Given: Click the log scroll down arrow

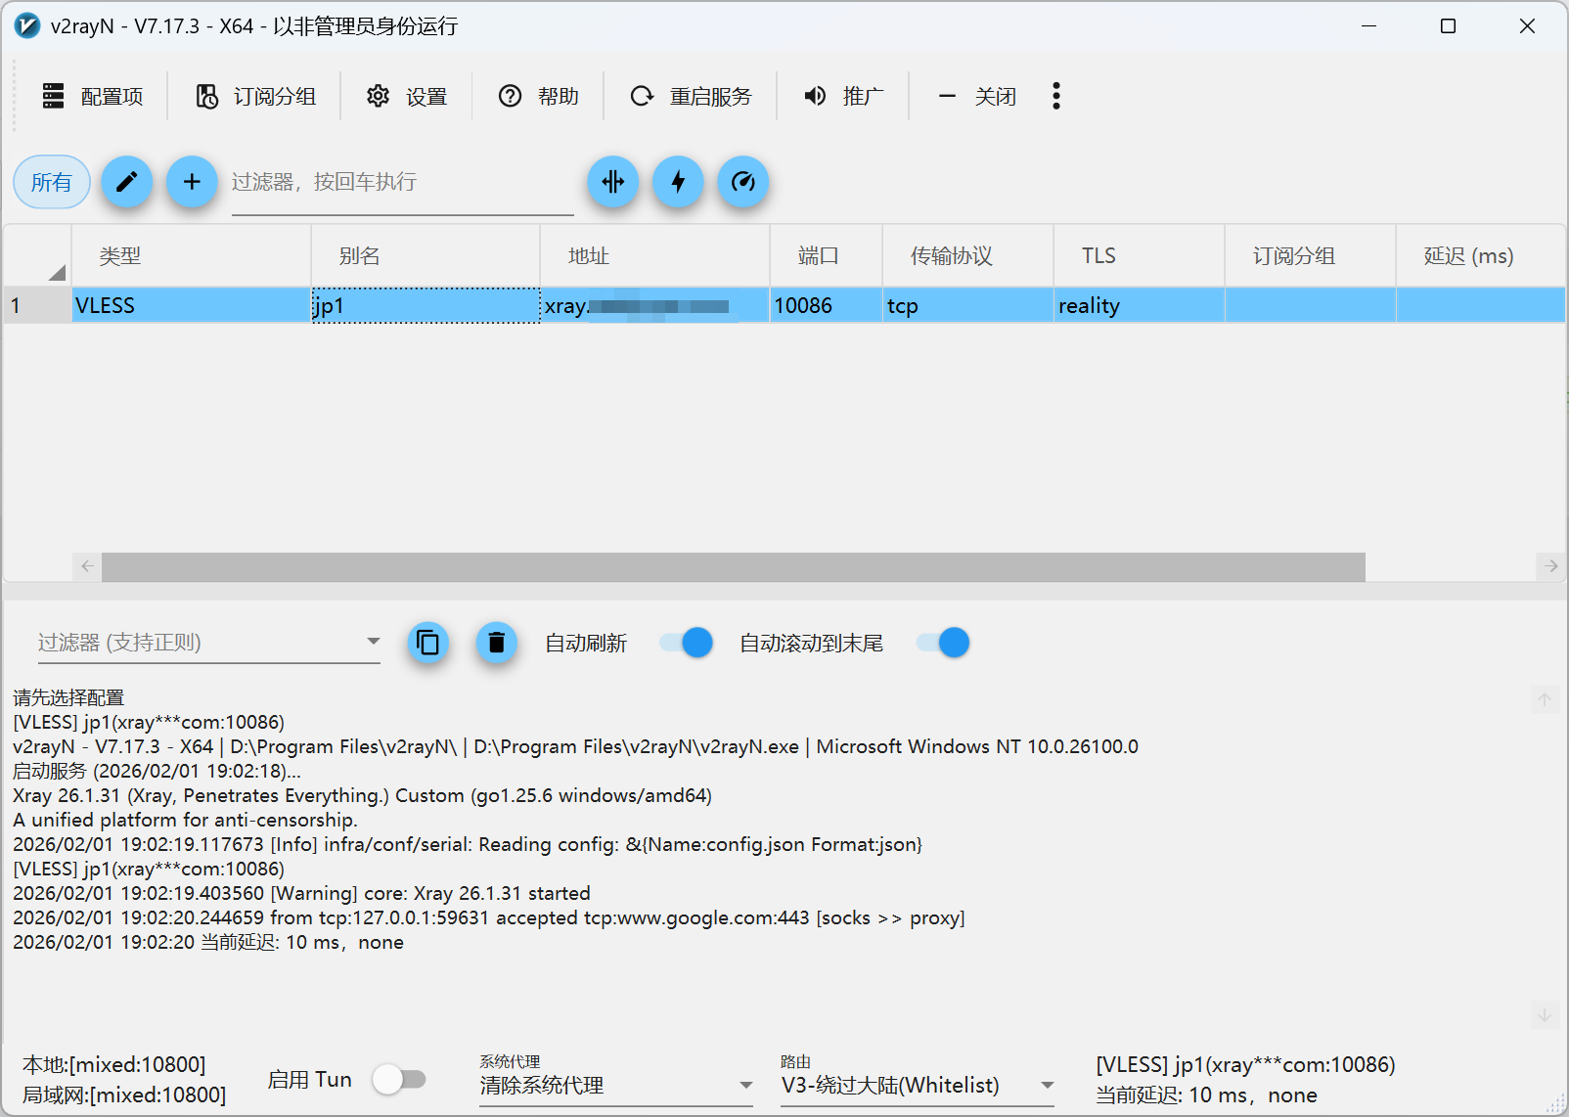Looking at the screenshot, I should click(1545, 1015).
